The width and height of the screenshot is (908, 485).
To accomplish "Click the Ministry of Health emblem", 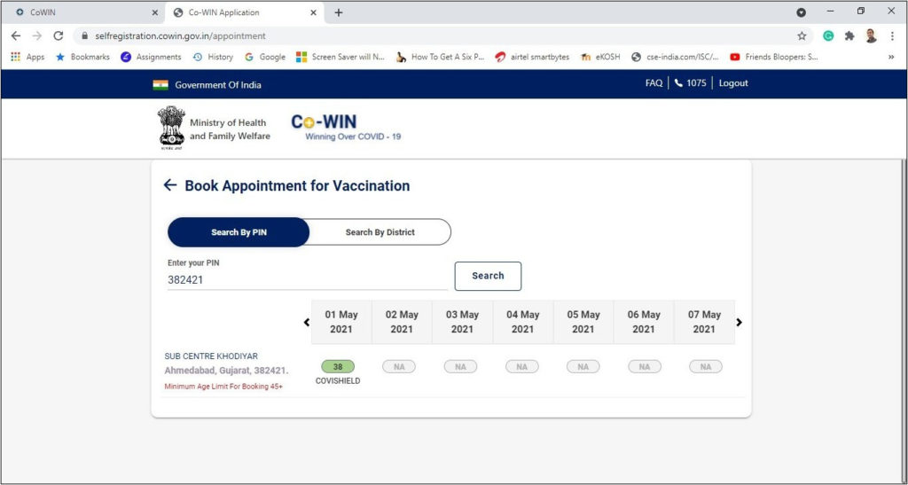I will tap(171, 127).
